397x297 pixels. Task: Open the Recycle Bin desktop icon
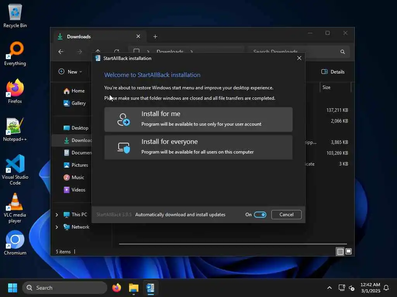(15, 15)
